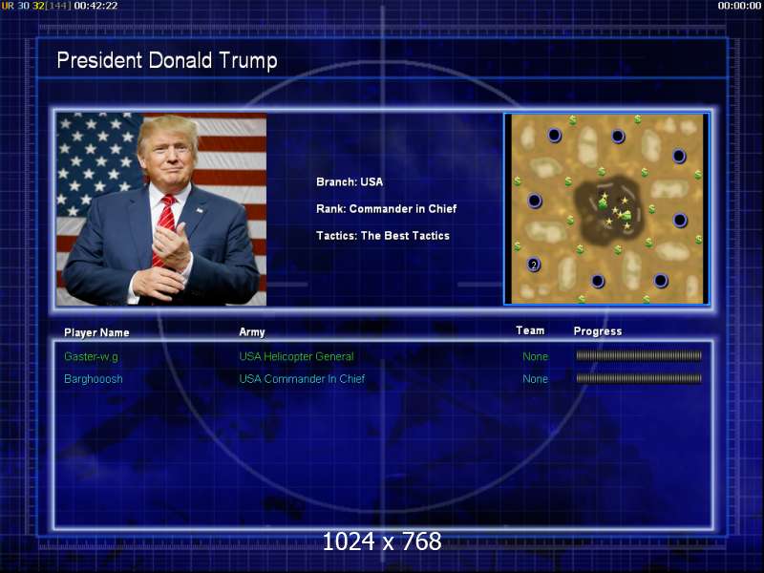Click the "None" team value for Gaster-w.g
This screenshot has height=573, width=764.
[535, 356]
